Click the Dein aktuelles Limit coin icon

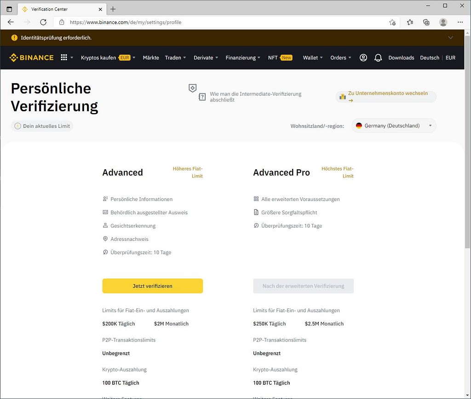[x=18, y=126]
